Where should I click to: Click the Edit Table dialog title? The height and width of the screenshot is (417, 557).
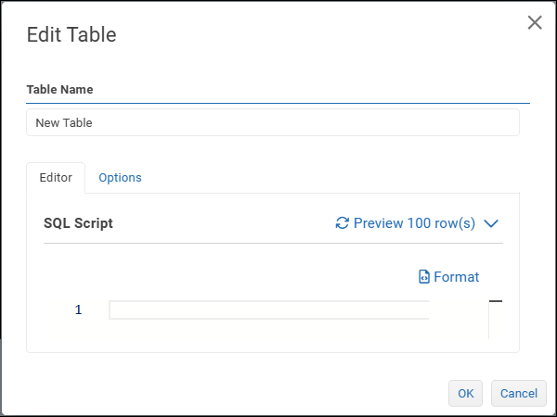point(71,35)
